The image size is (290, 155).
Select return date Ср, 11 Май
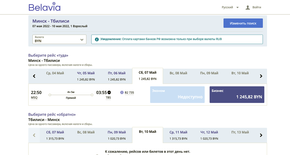[x=178, y=135]
